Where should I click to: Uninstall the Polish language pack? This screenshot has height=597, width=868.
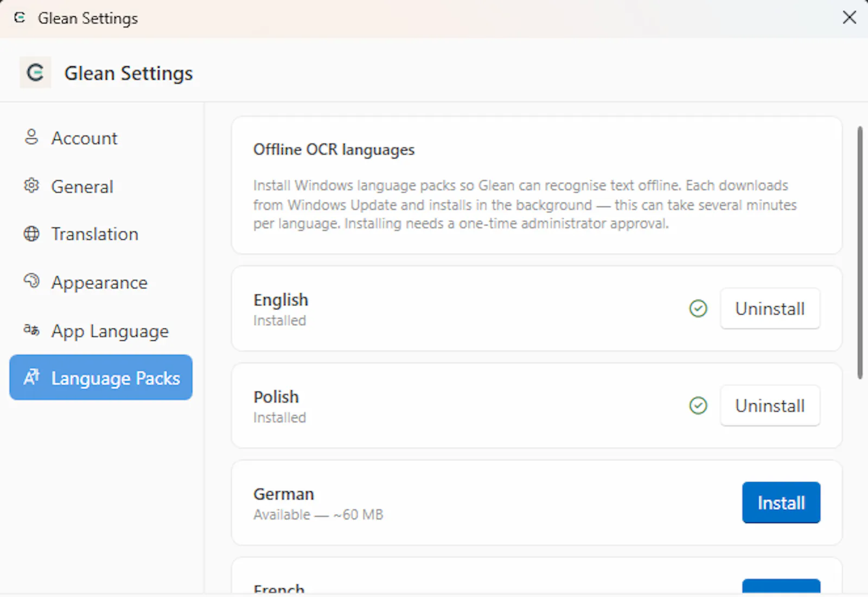[770, 405]
